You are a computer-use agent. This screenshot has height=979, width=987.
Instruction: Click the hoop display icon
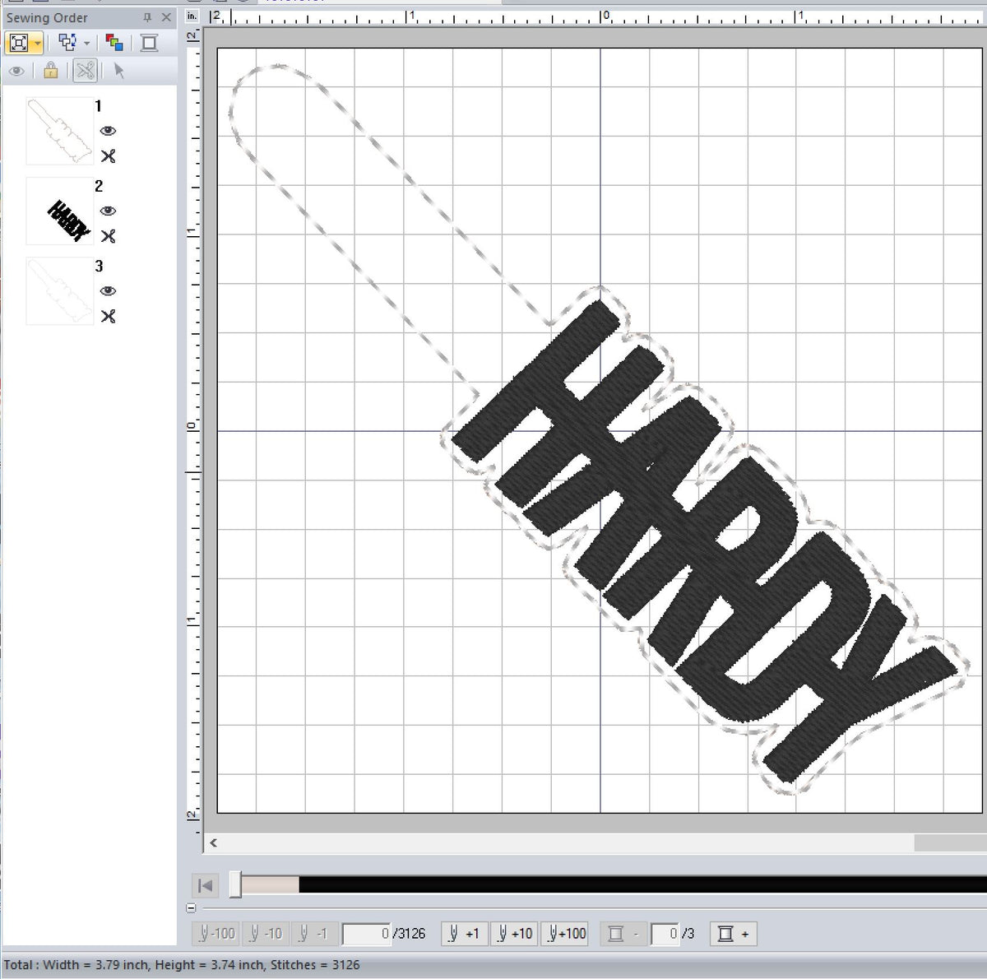tap(148, 41)
